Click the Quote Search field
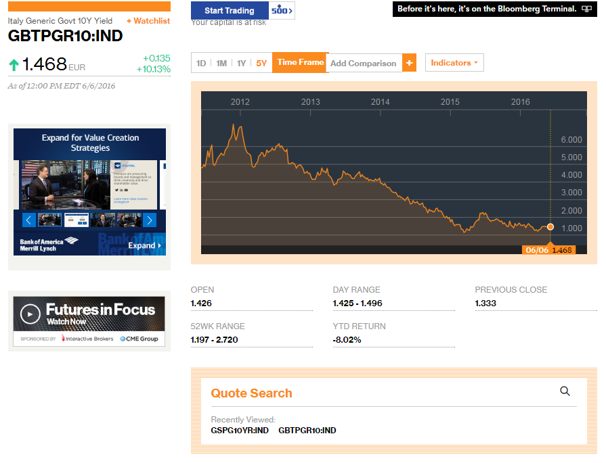This screenshot has height=463, width=606. point(393,393)
